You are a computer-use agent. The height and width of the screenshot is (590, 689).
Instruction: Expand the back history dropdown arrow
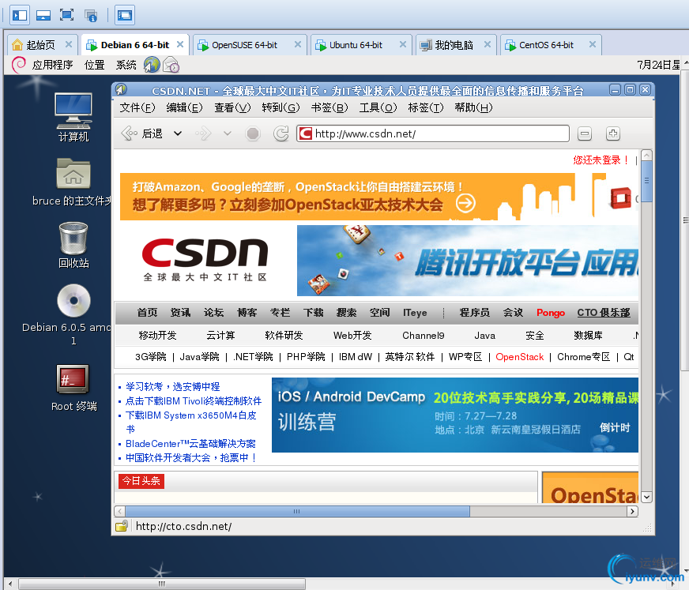pos(178,133)
